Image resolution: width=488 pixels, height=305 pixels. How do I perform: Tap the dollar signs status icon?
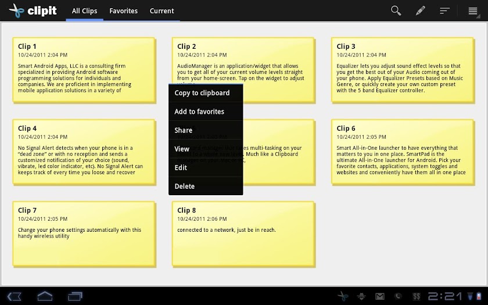click(x=417, y=296)
